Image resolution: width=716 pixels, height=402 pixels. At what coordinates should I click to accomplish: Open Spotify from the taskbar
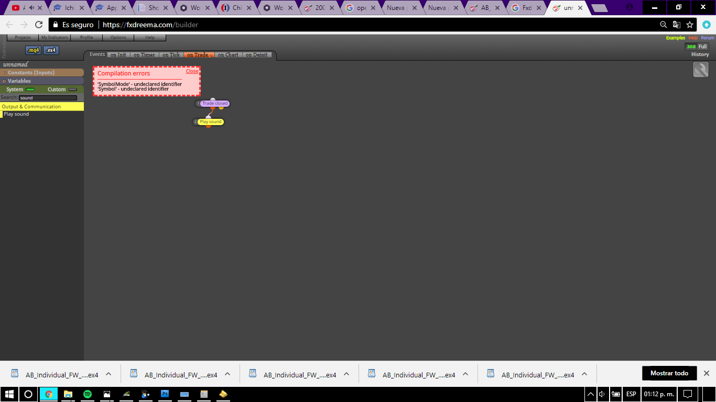point(88,394)
